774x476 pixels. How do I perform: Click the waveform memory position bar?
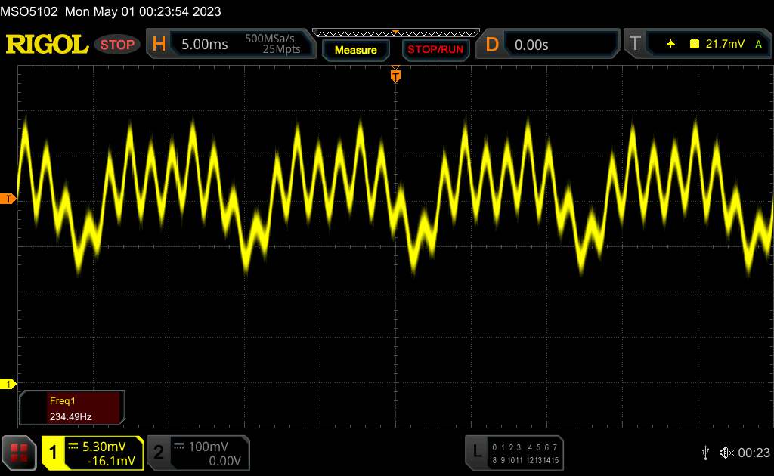(396, 33)
